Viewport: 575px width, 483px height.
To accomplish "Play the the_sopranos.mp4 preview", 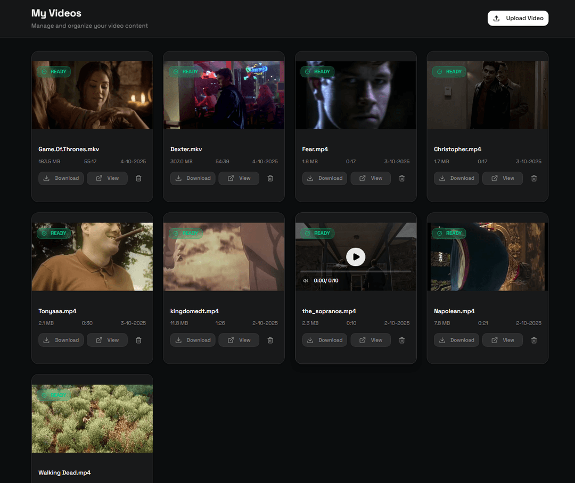I will click(356, 257).
